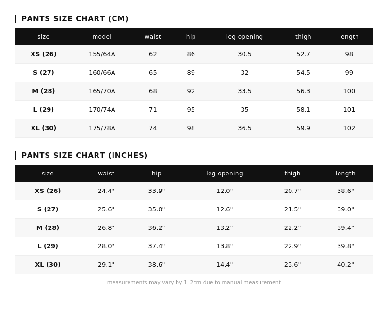Click the 170/74A model cell
The image size is (388, 314).
tap(102, 110)
